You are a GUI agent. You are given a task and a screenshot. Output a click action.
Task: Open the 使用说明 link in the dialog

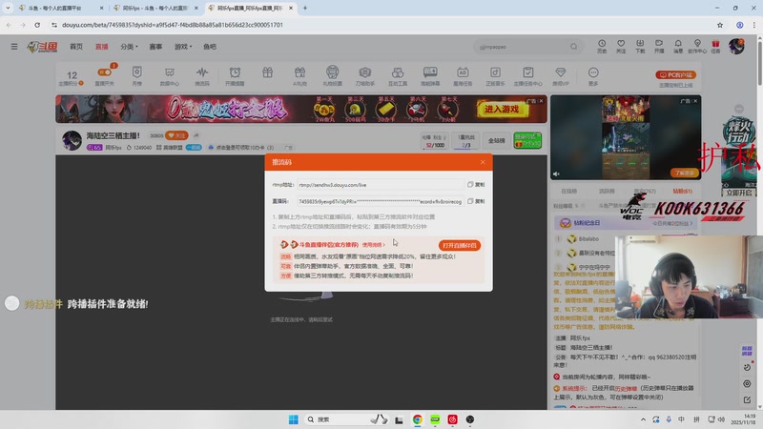373,245
